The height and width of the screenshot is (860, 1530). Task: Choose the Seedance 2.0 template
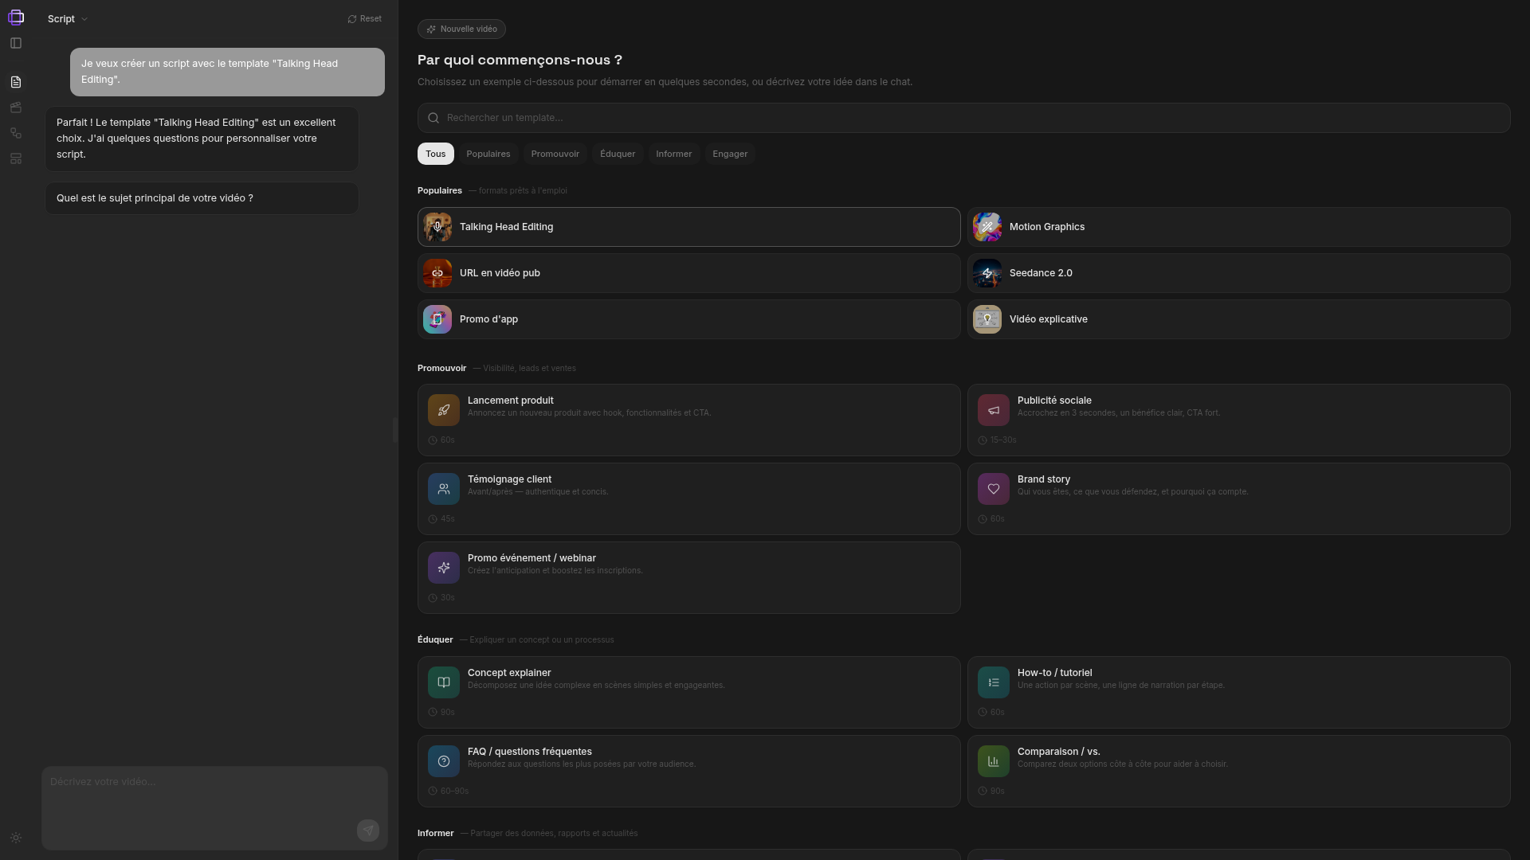click(1238, 273)
